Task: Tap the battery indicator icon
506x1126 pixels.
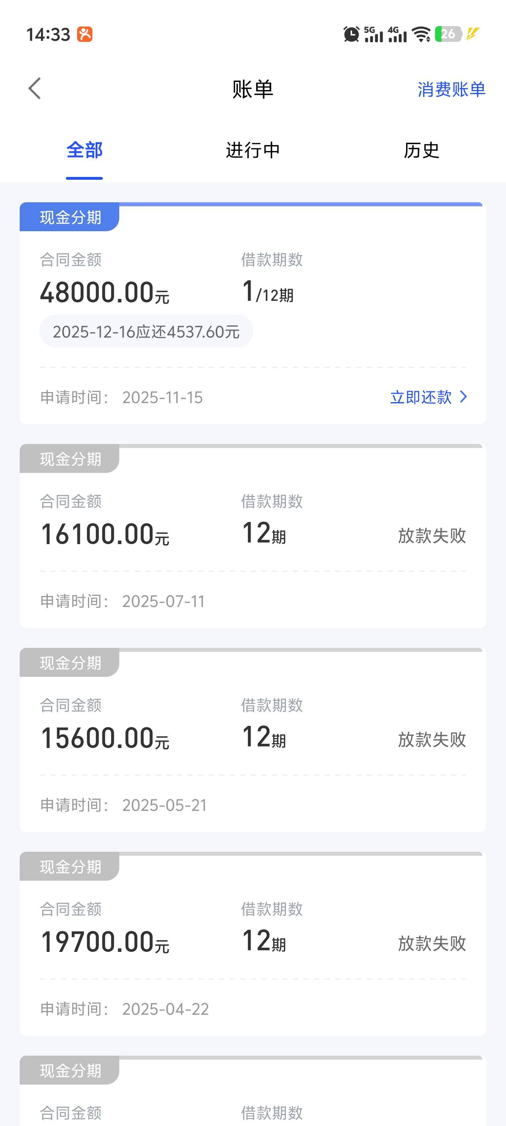Action: coord(448,34)
